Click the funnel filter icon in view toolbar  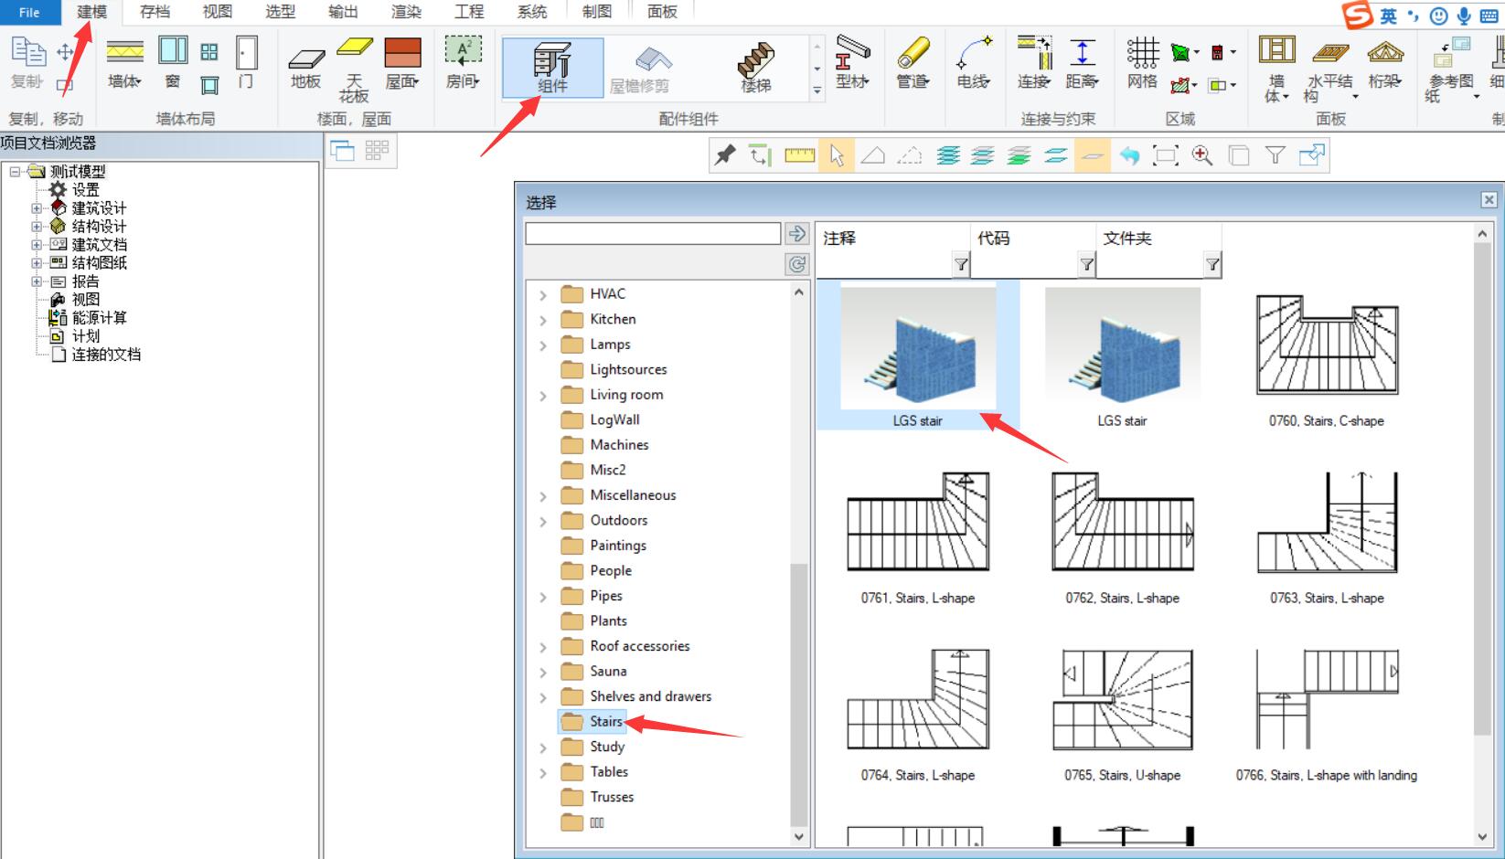click(1276, 155)
